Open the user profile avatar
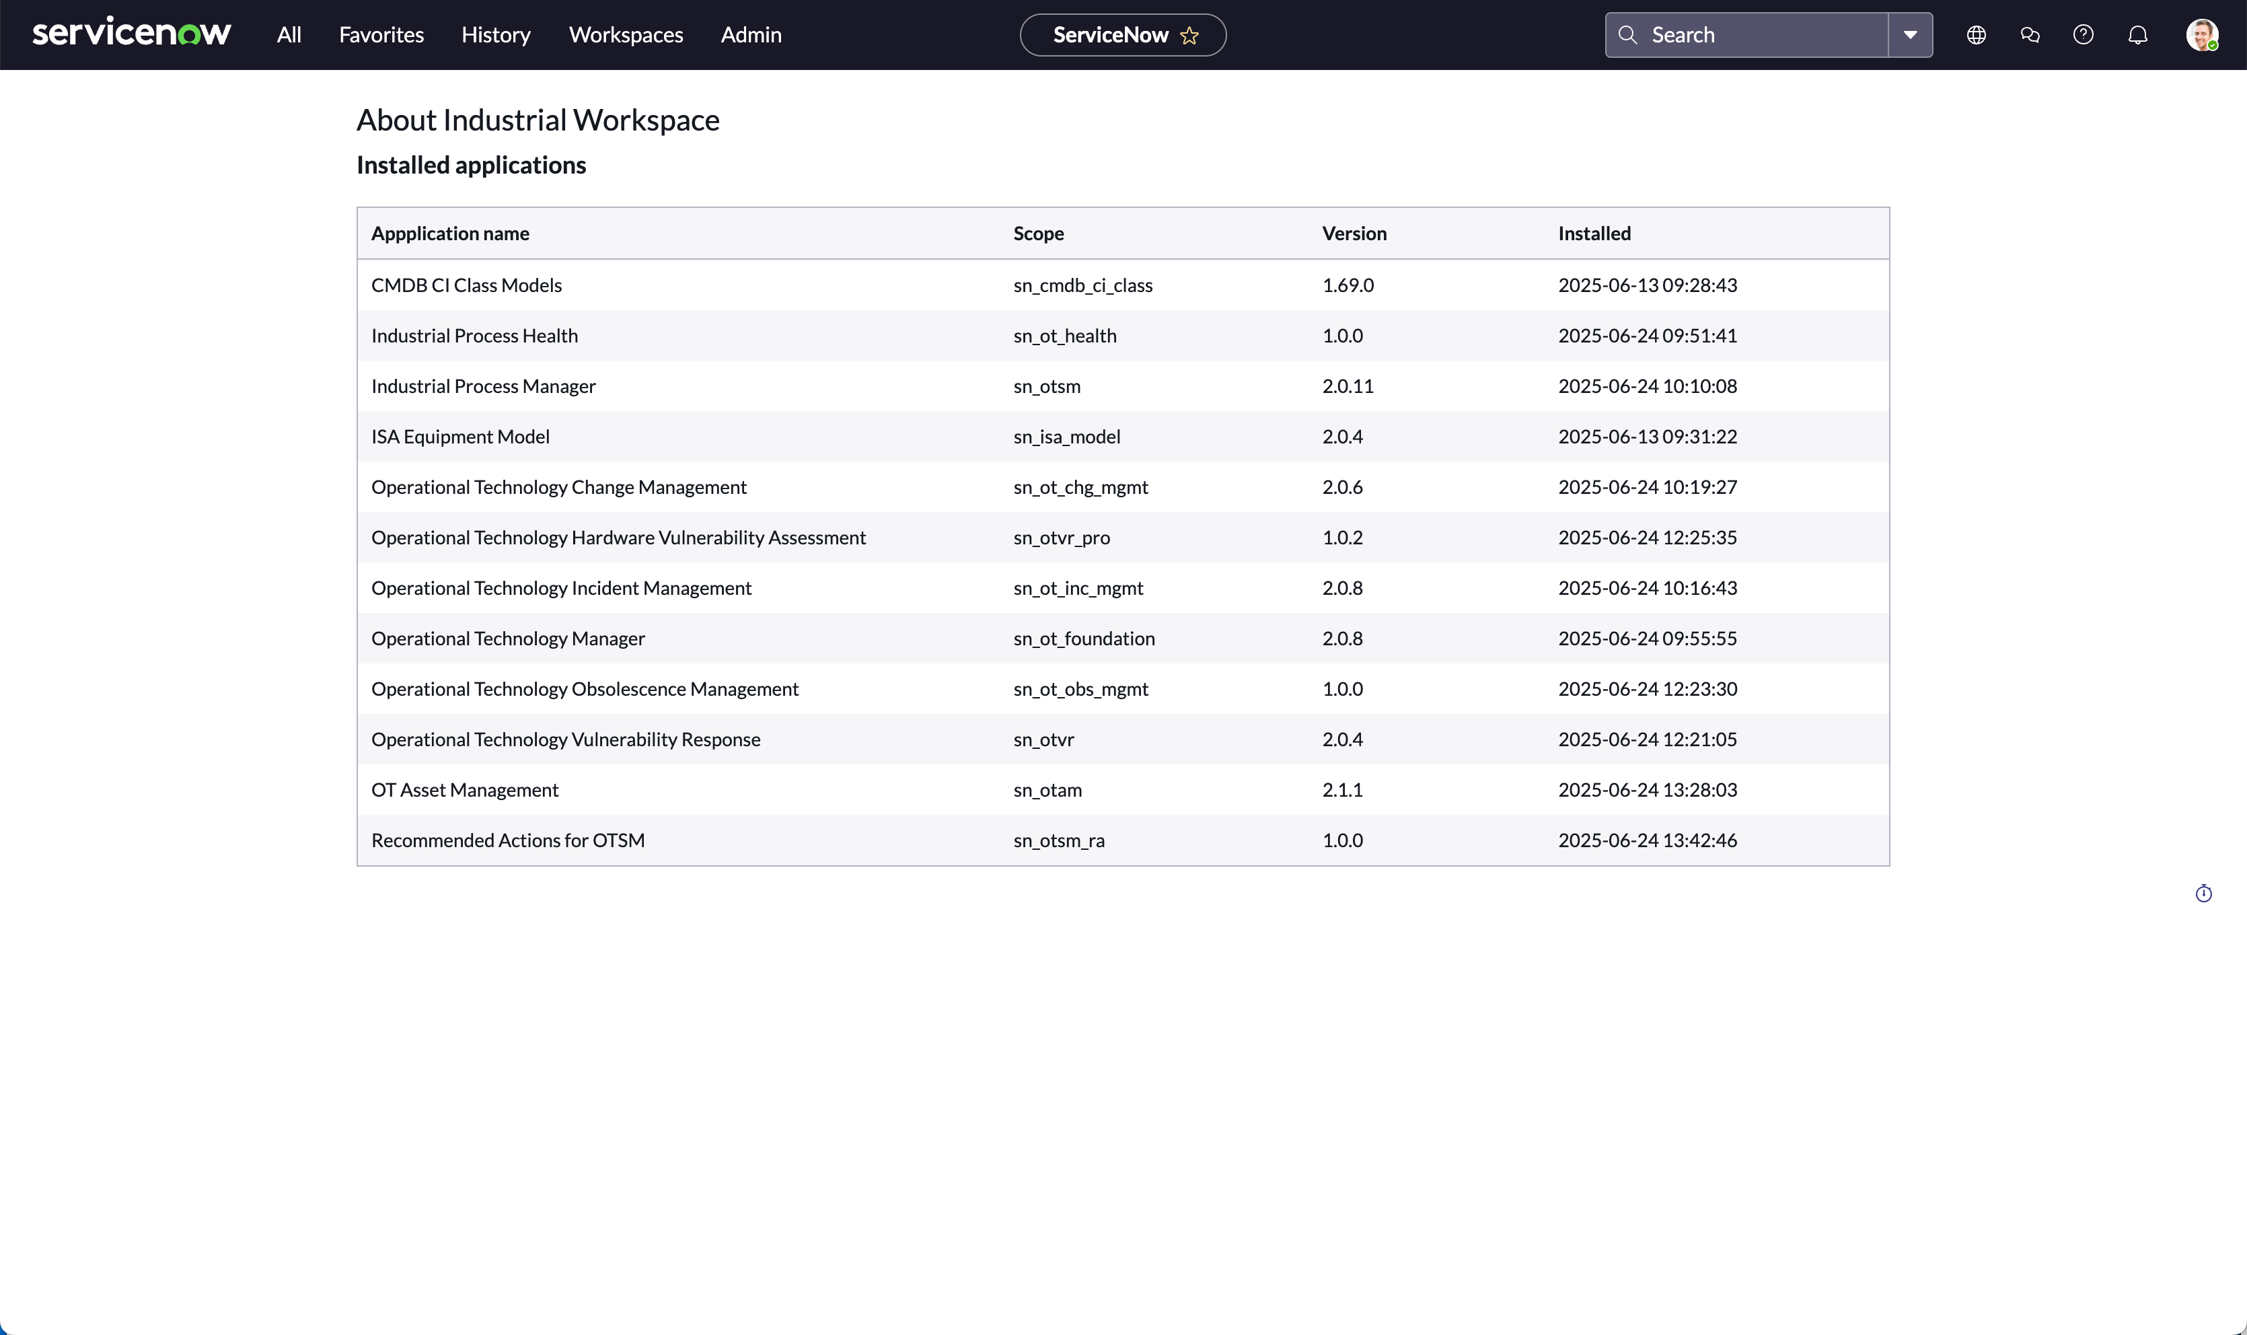 tap(2202, 35)
